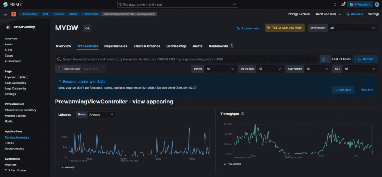
Task: Click Tell us what you think button
Action: pos(285,28)
